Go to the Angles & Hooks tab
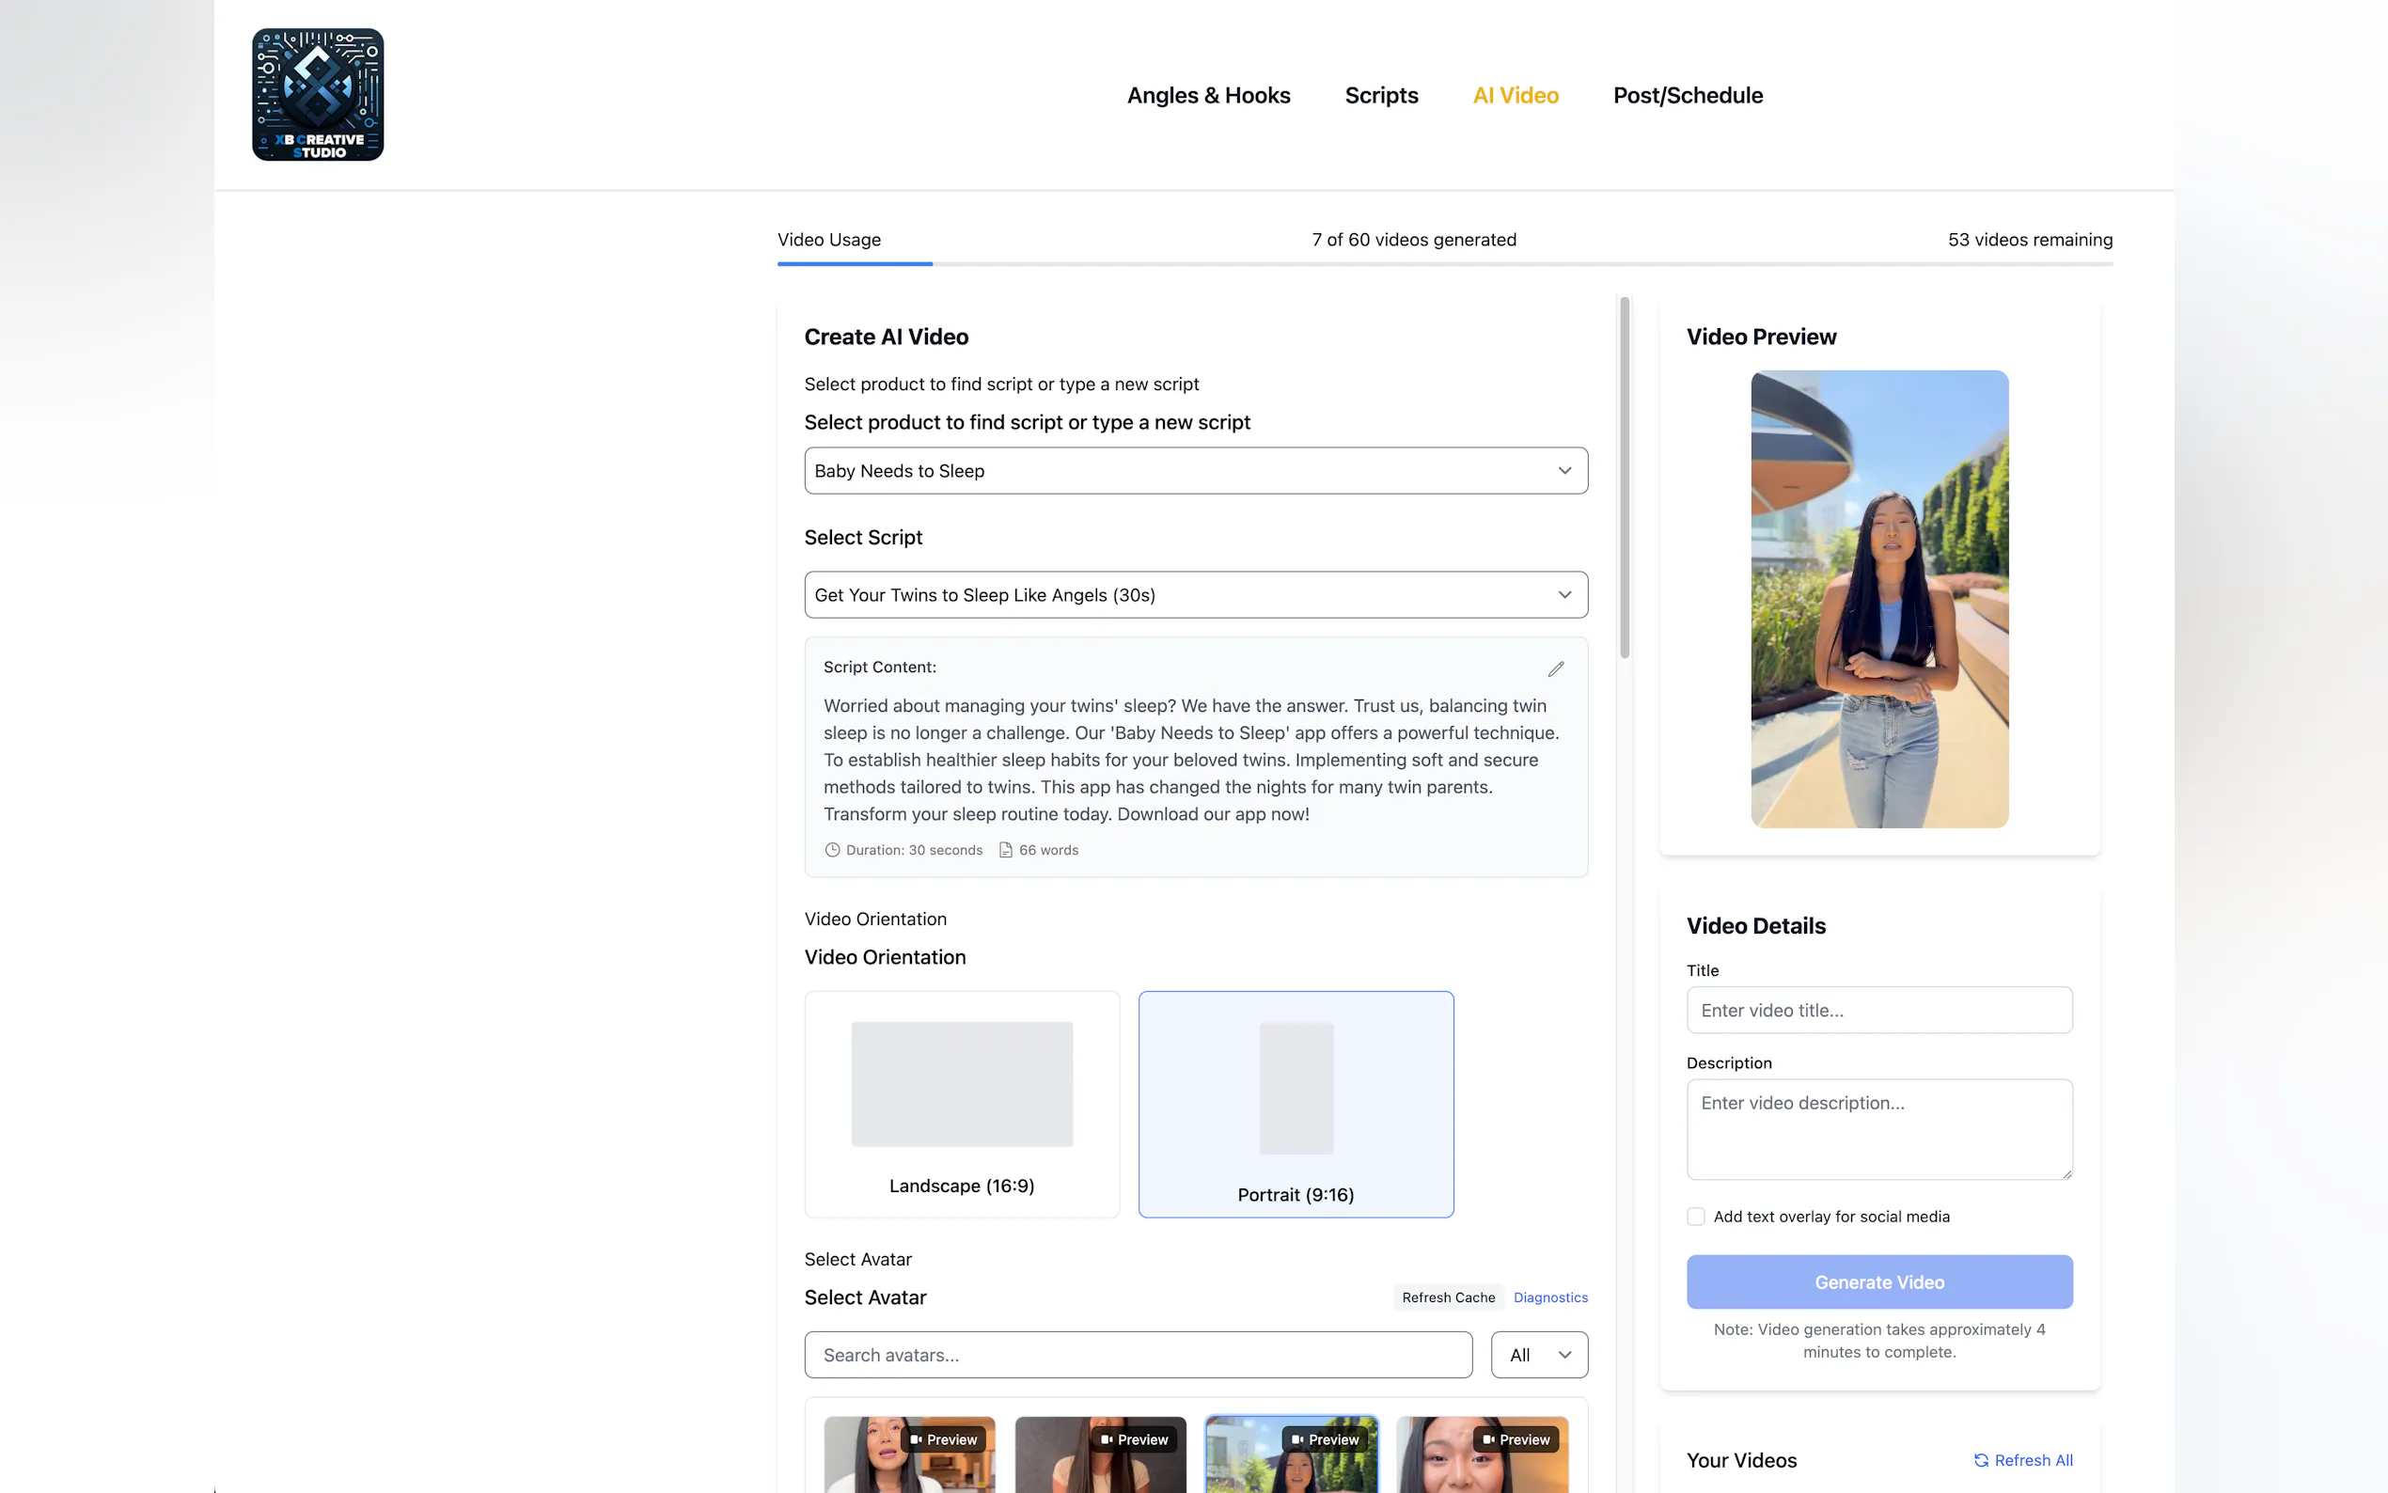 pyautogui.click(x=1208, y=96)
